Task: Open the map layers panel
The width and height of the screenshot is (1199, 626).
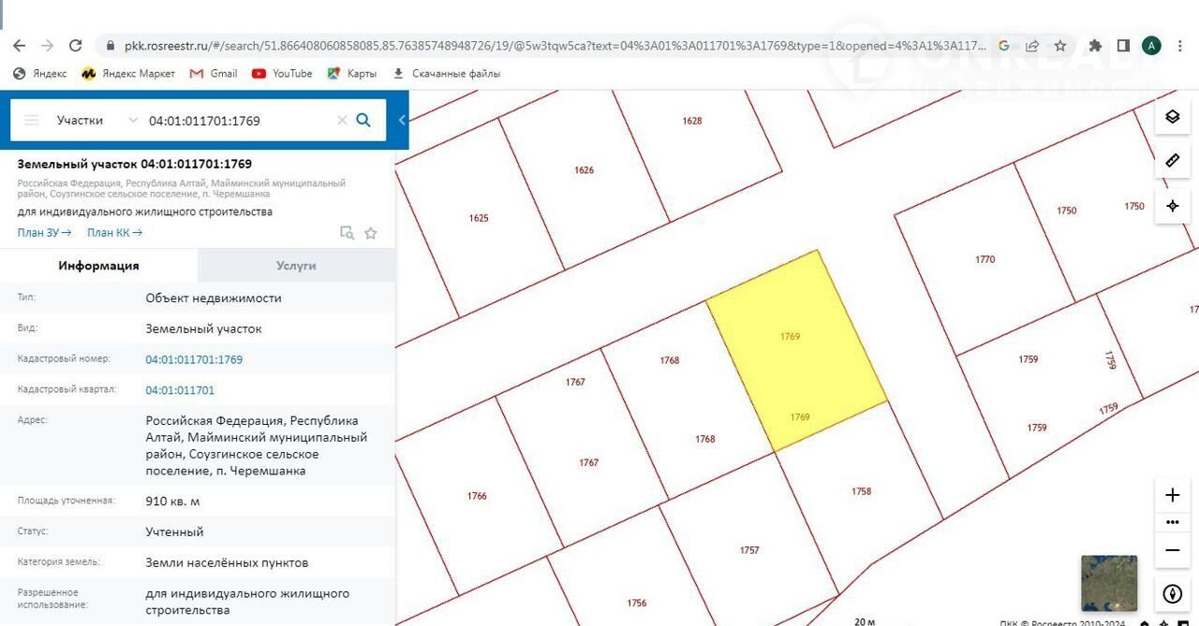Action: pos(1172,117)
